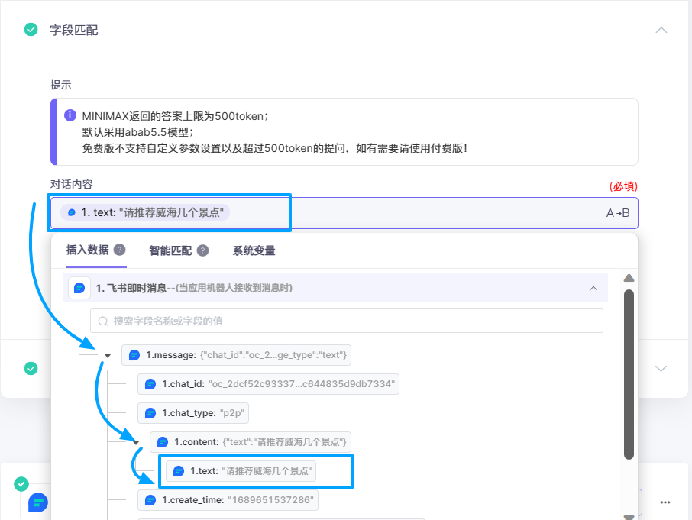Click the blue message icon on the 1.message chip
Viewport: 692px width, 520px height.
(x=134, y=354)
